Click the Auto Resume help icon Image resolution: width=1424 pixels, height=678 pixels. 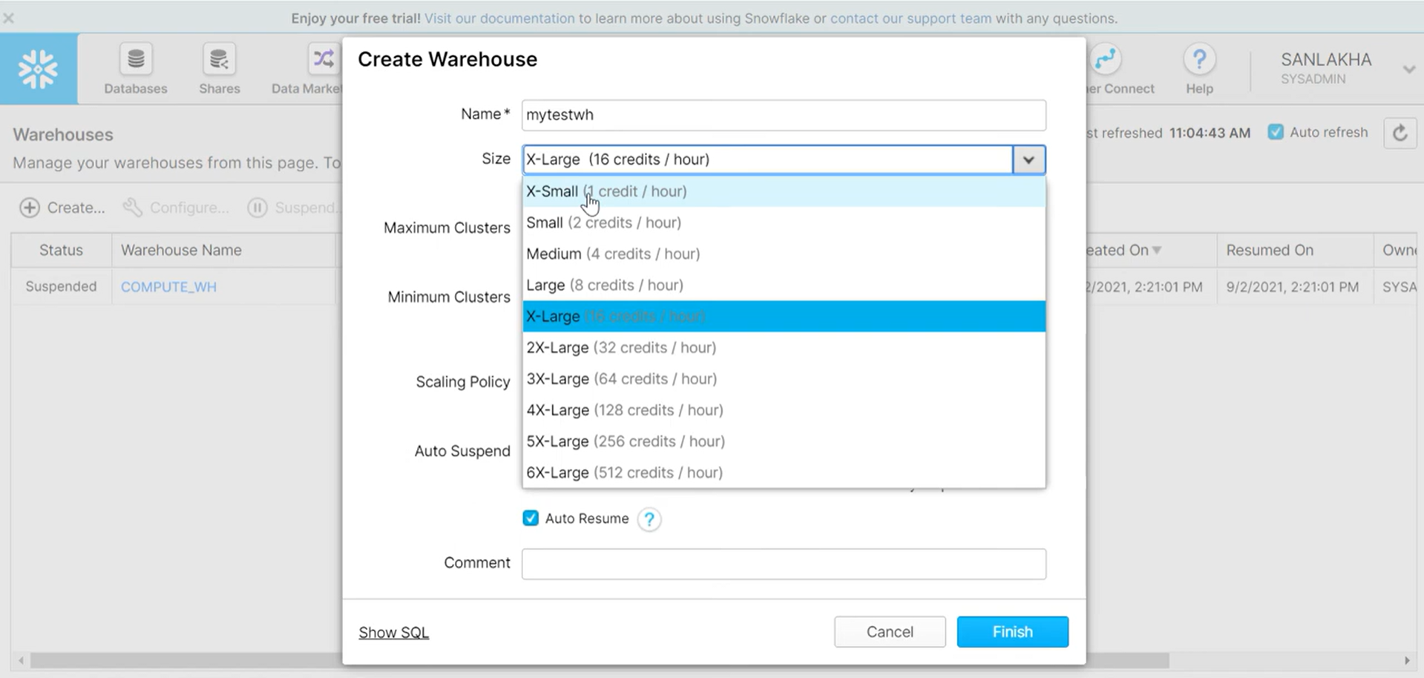click(649, 519)
